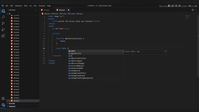
Task: Open file 25.html in explorer
Action: click(x=16, y=35)
